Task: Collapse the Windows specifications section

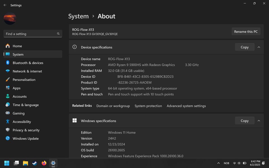Action: [x=259, y=121]
